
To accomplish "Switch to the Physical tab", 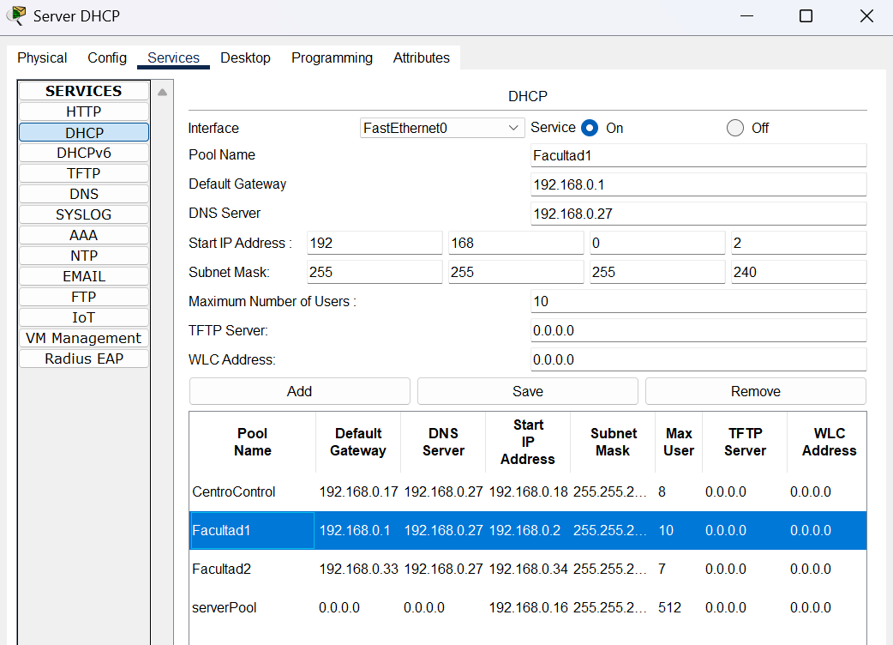I will click(42, 57).
